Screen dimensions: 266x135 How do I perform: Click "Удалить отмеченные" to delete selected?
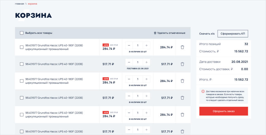170,33
